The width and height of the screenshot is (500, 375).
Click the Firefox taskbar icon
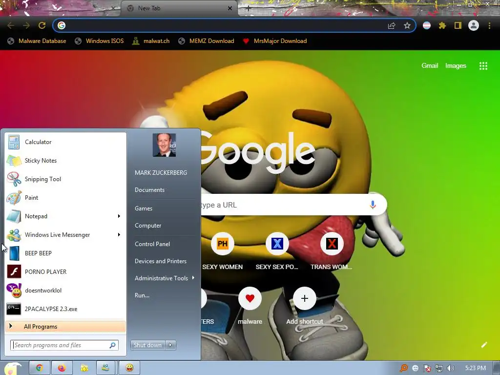pyautogui.click(x=62, y=368)
